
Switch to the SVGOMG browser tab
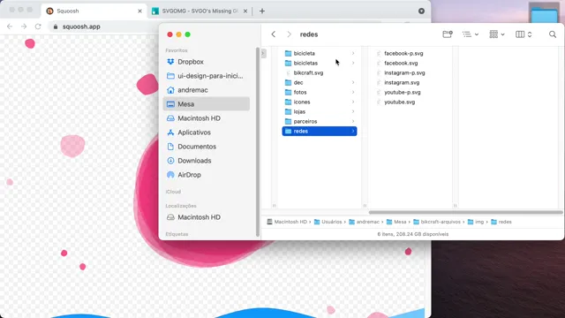click(x=200, y=11)
